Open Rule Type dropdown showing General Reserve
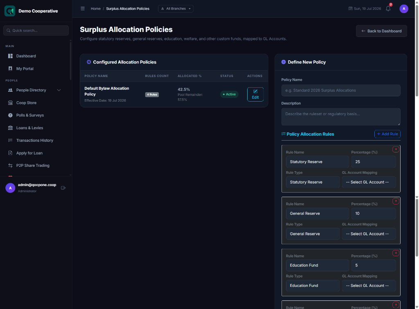The width and height of the screenshot is (419, 309). point(313,234)
